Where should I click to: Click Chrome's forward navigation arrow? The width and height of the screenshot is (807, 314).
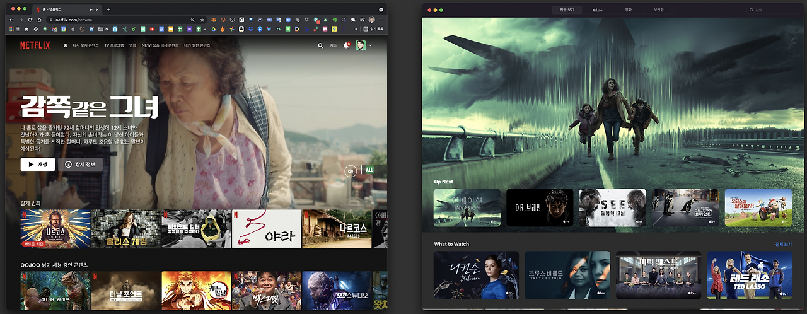[21, 20]
